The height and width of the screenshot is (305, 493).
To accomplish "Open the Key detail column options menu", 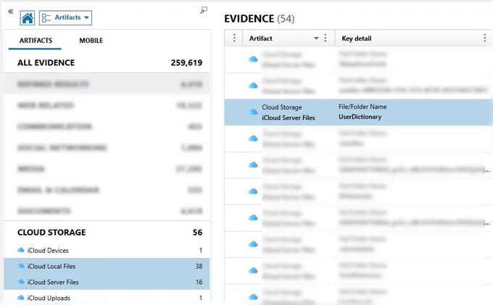I will coord(485,38).
